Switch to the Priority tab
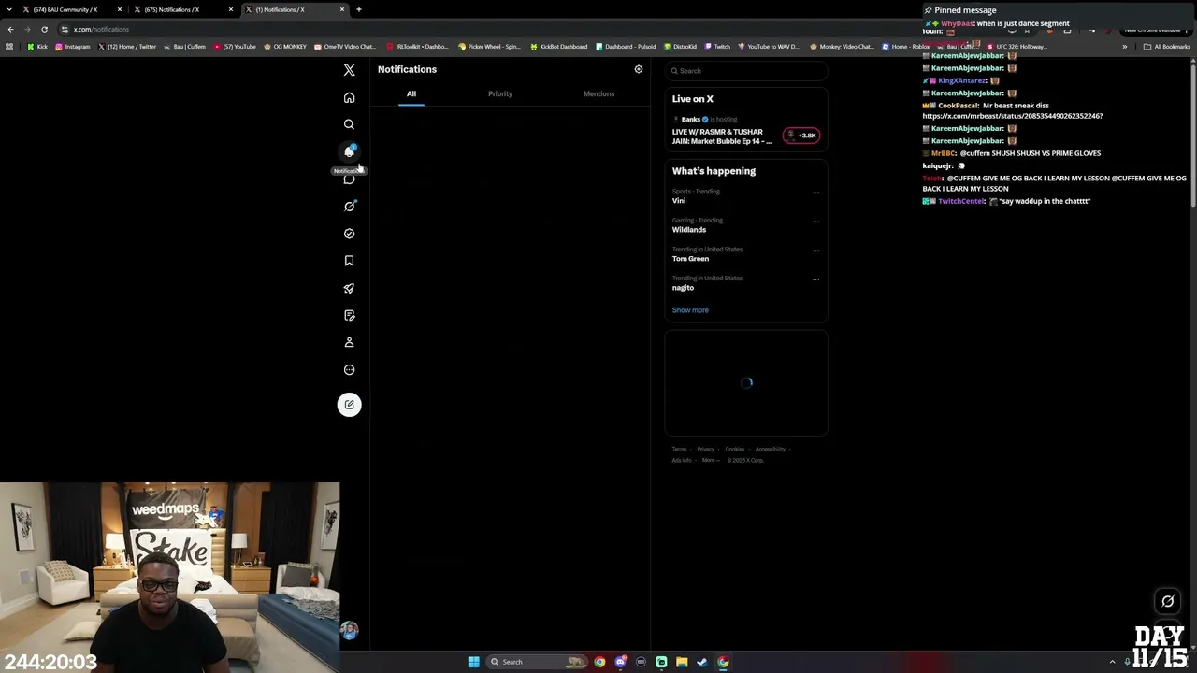1197x673 pixels. point(500,93)
